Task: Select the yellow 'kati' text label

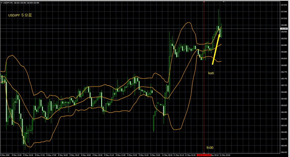Action: 211,73
